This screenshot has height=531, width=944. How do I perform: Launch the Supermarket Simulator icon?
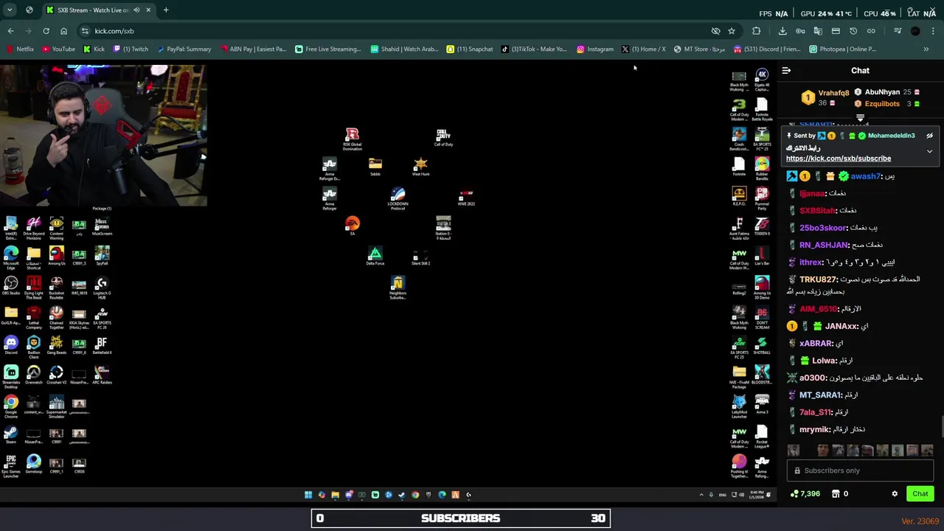(x=57, y=406)
